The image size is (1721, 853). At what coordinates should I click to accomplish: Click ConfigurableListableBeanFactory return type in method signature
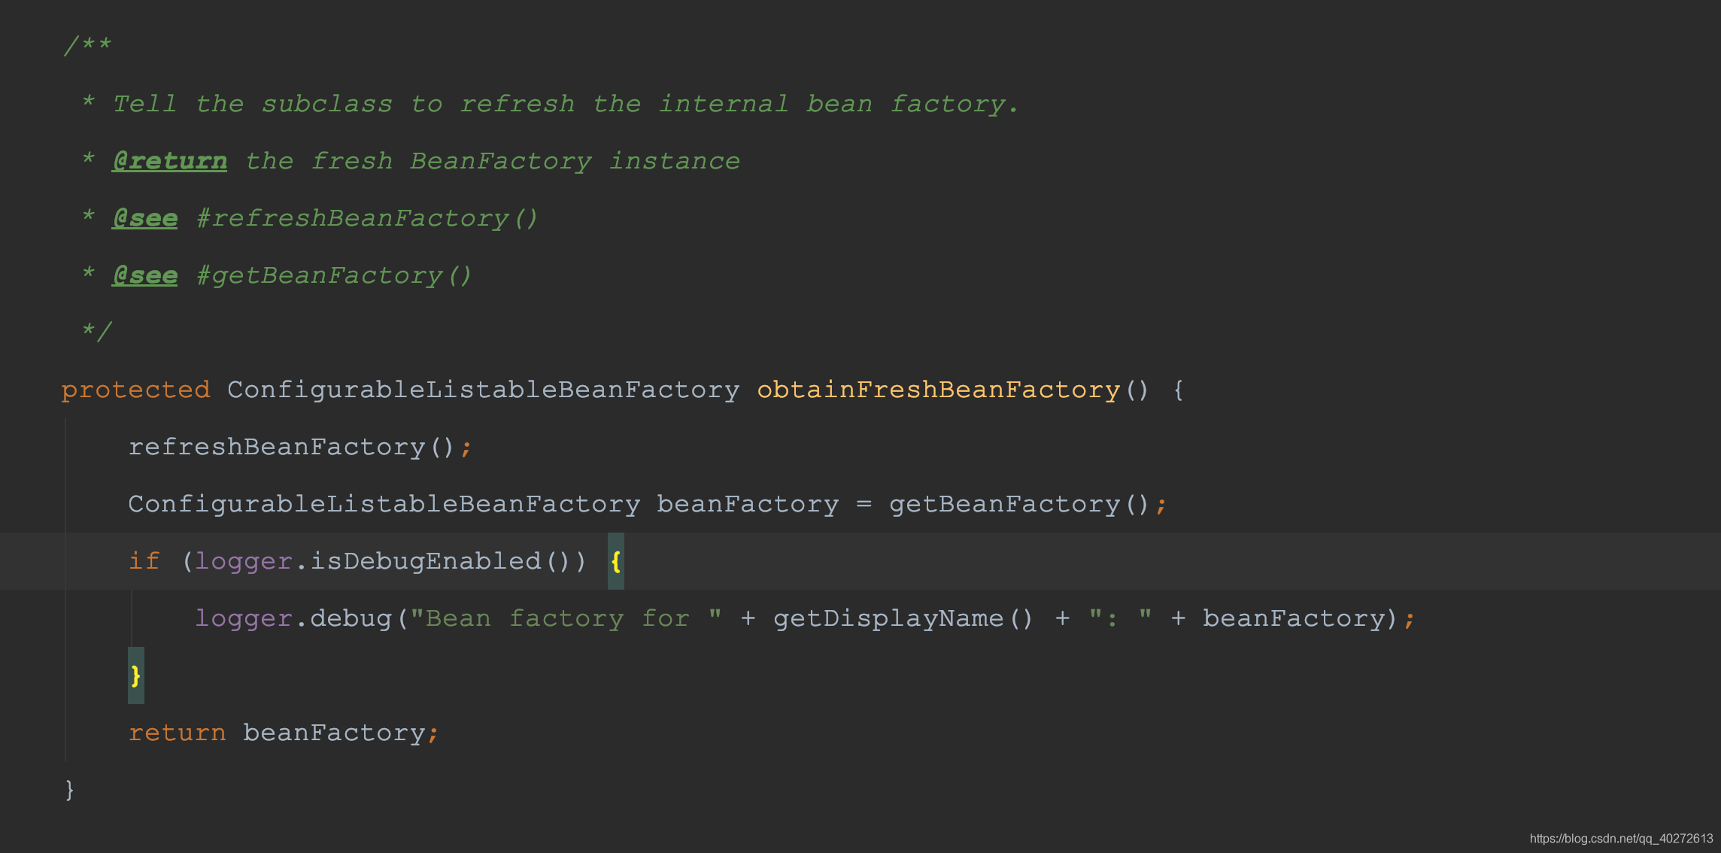click(x=484, y=390)
